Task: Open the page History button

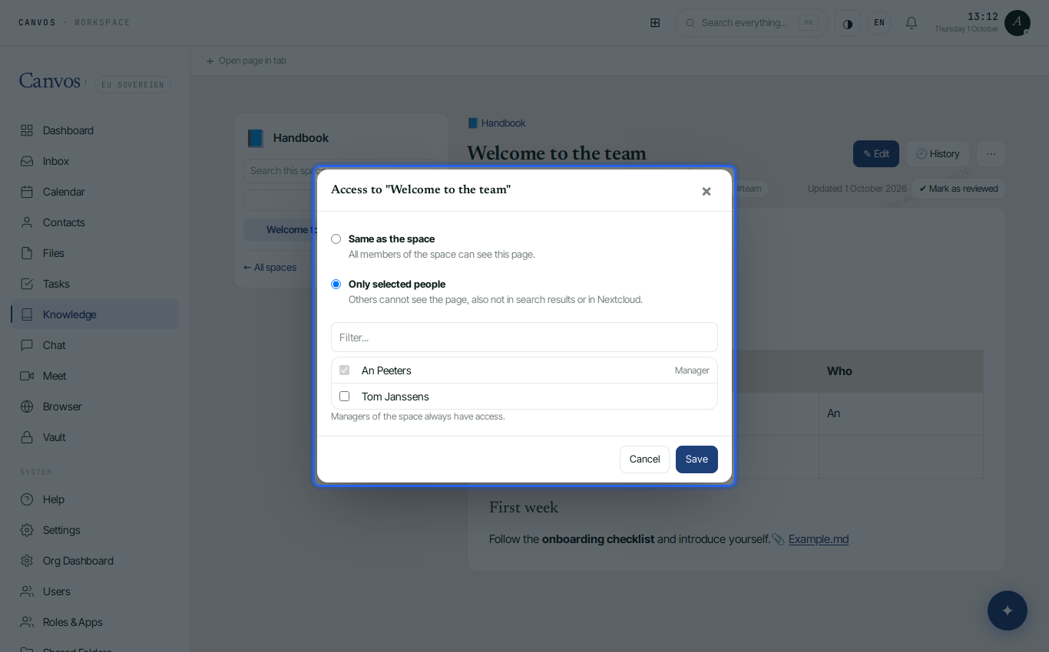Action: pos(938,154)
